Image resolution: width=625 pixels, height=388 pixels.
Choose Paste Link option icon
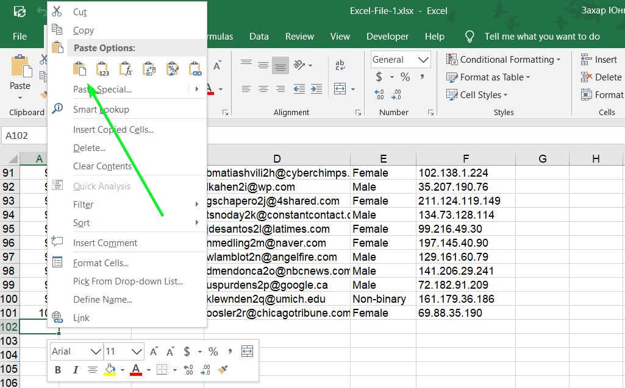[x=195, y=69]
